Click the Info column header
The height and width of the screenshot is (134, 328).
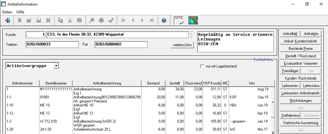[x=252, y=83]
